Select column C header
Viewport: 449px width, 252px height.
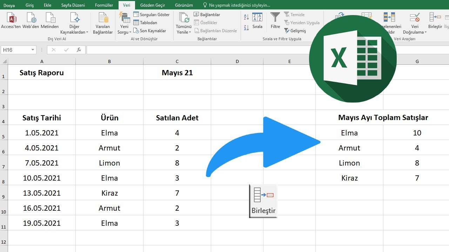coord(177,61)
